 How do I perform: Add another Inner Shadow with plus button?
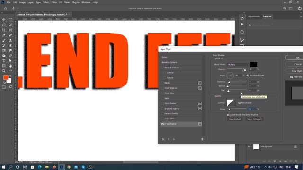coord(200,88)
